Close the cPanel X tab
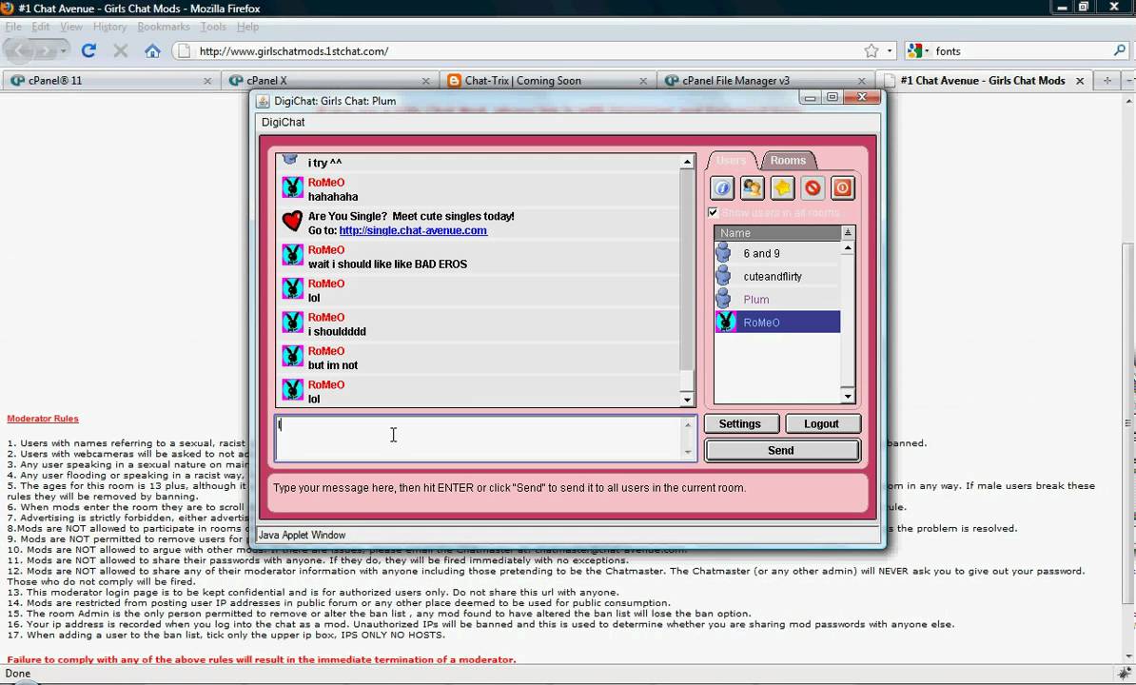Viewport: 1136px width, 685px height. 426,81
